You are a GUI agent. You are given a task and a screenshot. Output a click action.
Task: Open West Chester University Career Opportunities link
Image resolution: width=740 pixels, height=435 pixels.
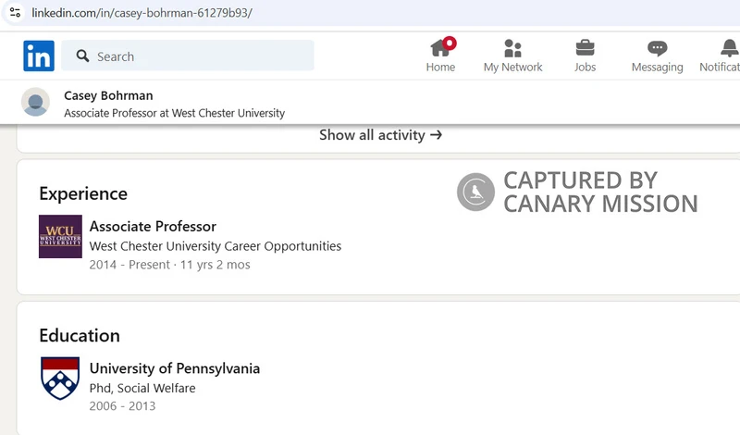point(216,246)
